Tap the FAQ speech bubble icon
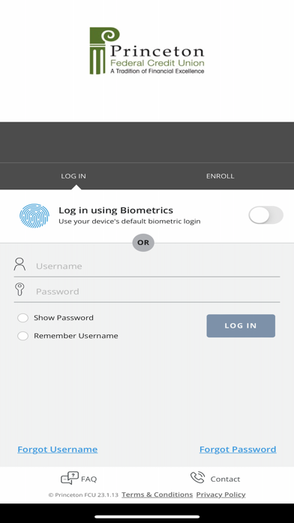The image size is (294, 523). [x=70, y=478]
